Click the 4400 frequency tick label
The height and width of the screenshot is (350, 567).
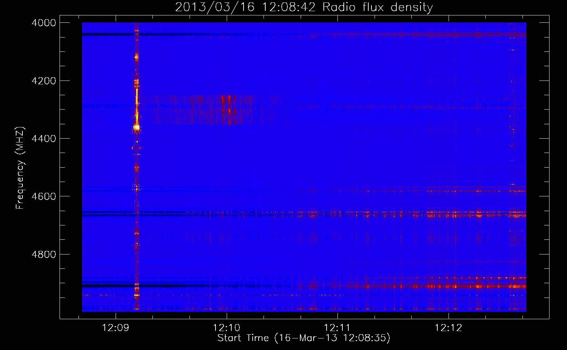coord(44,139)
